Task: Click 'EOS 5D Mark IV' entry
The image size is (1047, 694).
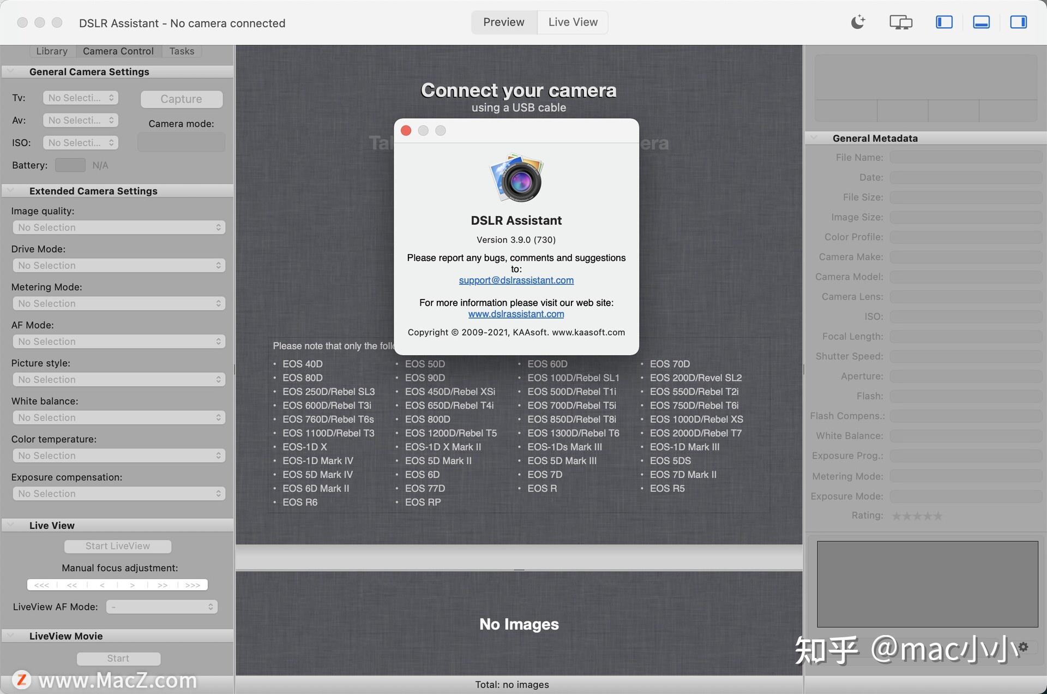Action: pyautogui.click(x=317, y=475)
